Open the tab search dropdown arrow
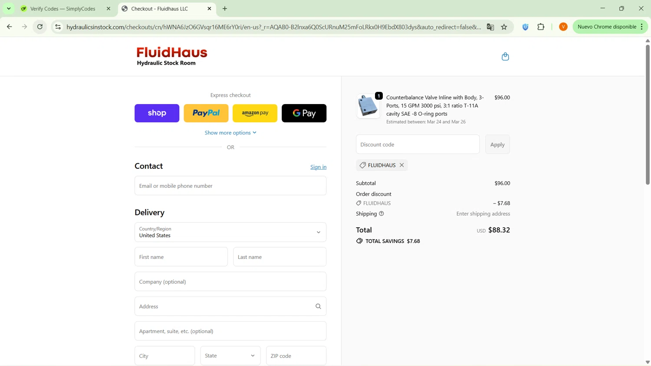 [9, 9]
